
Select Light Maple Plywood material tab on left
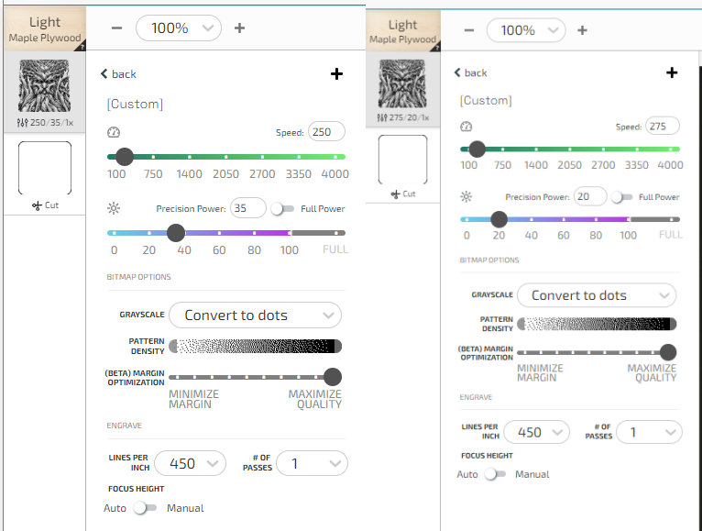(45, 29)
